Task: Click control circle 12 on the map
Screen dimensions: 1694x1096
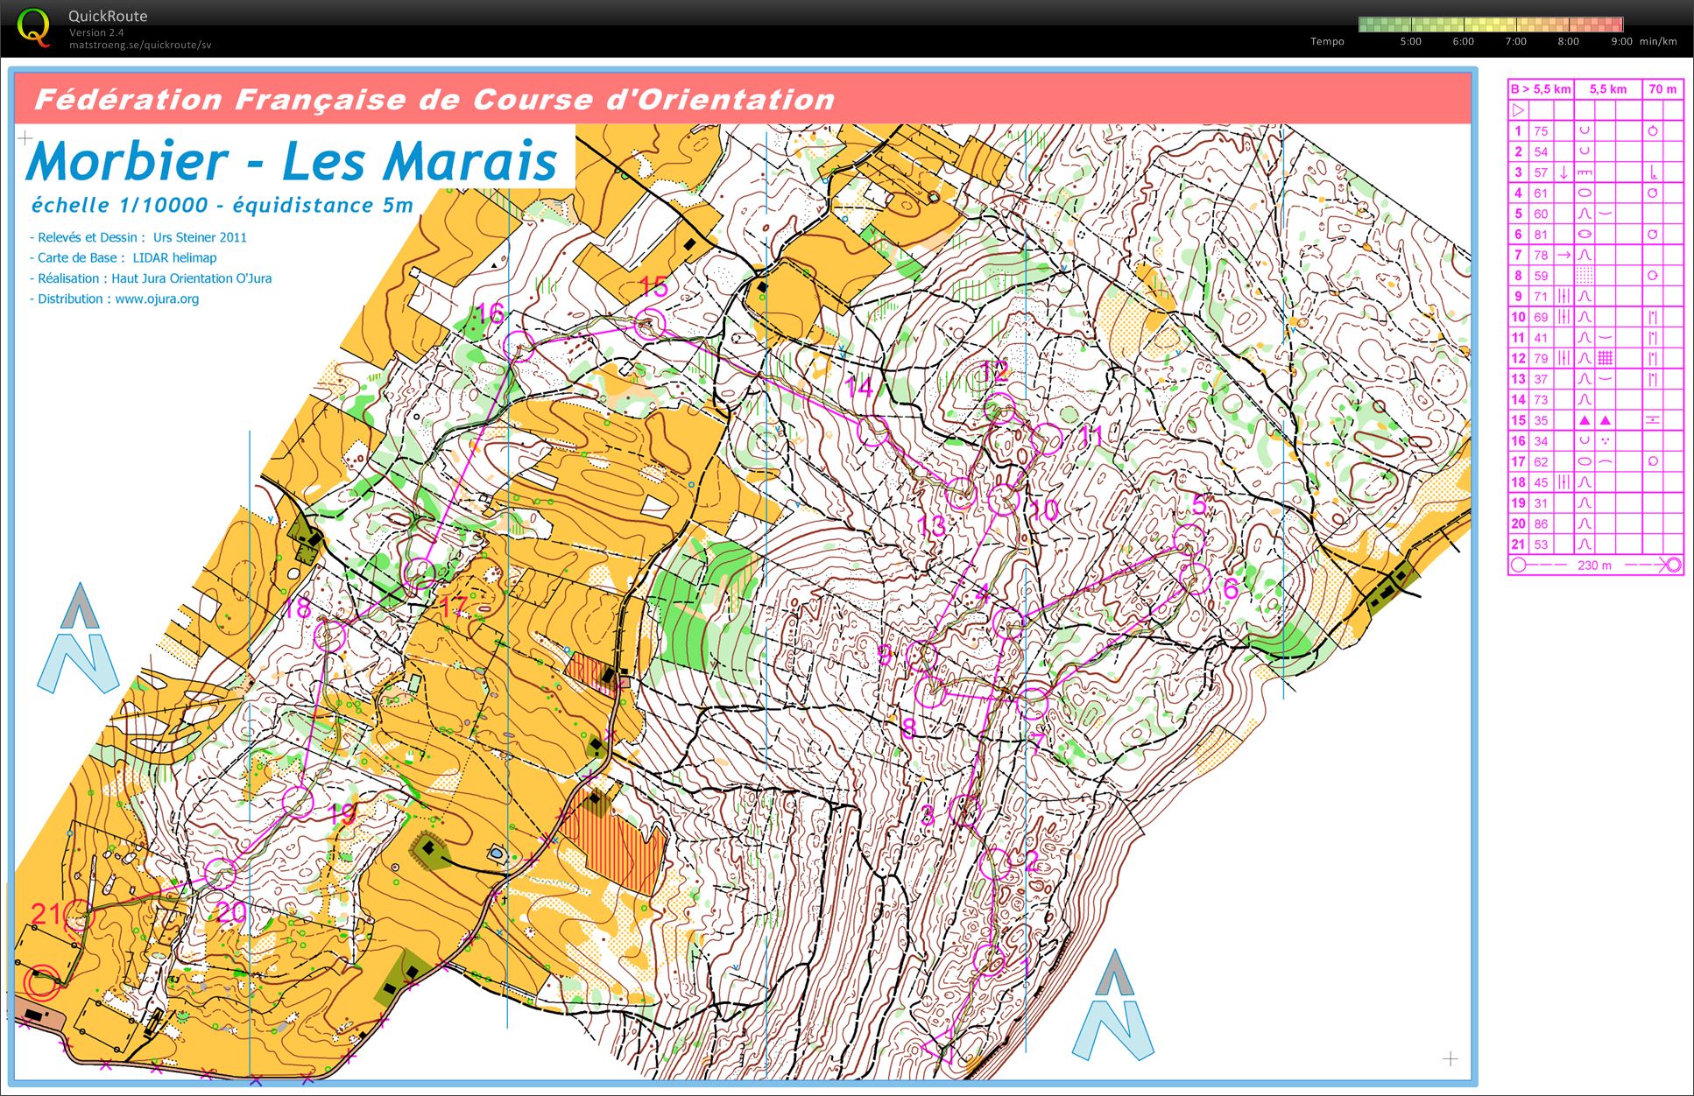Action: click(x=999, y=409)
